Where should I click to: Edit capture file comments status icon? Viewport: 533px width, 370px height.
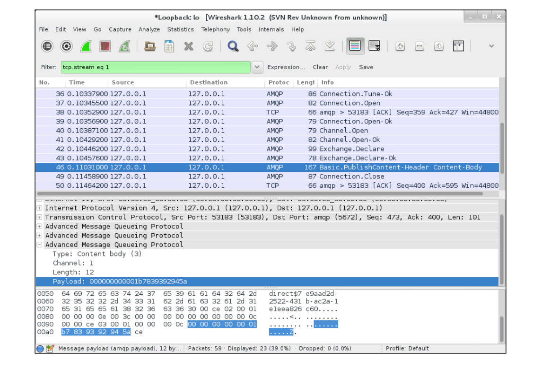50,349
